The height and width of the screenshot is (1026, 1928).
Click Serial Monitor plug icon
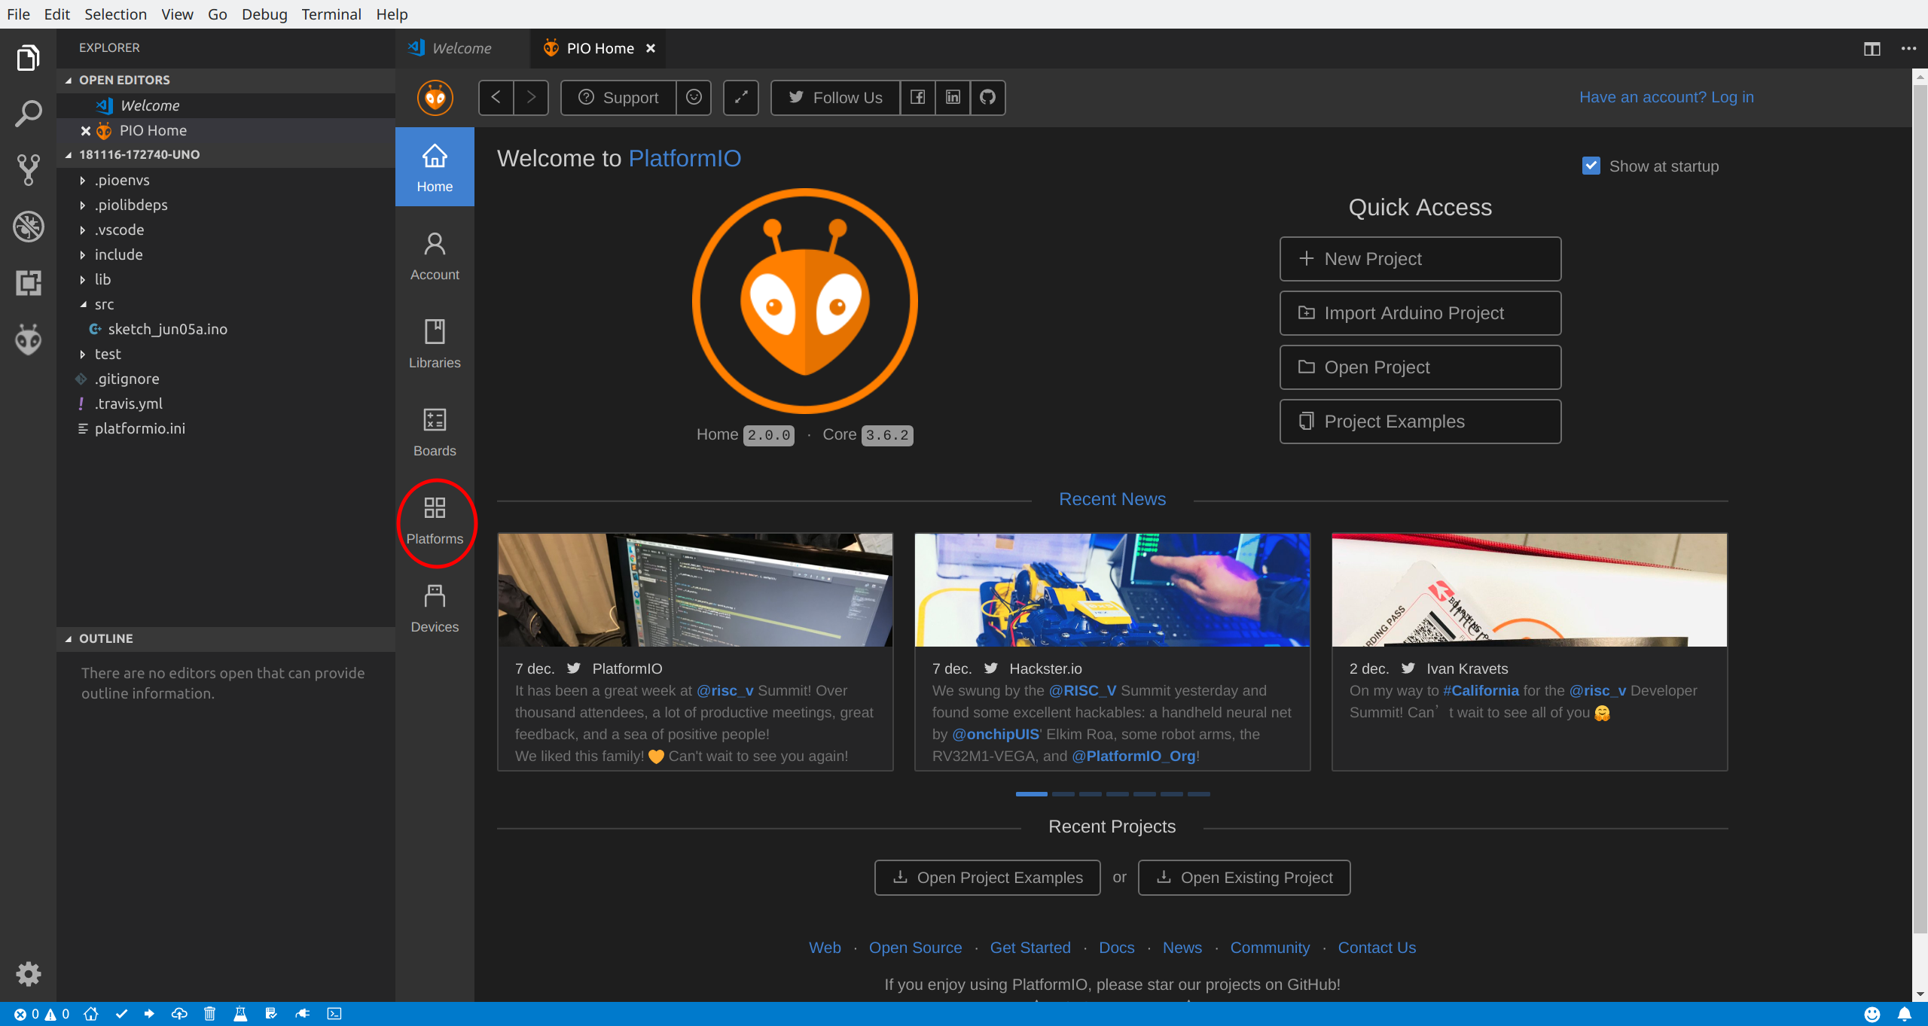[303, 1014]
